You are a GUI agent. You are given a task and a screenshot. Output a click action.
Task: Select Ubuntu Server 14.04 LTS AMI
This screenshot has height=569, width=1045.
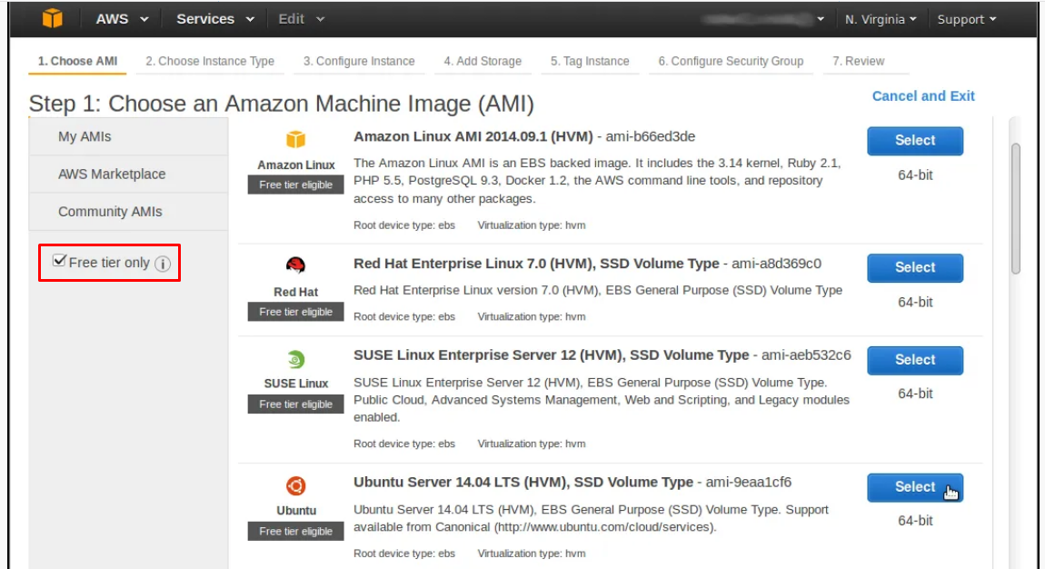[915, 487]
